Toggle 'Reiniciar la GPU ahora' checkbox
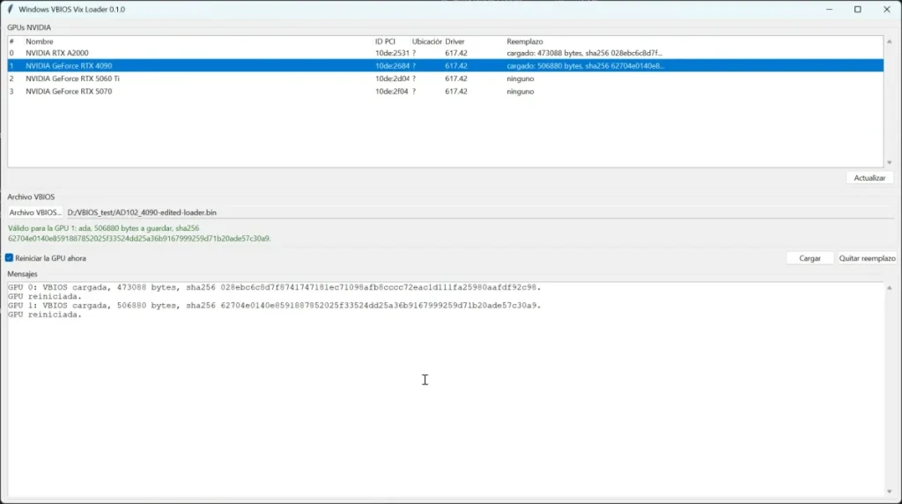The width and height of the screenshot is (902, 504). pos(9,258)
